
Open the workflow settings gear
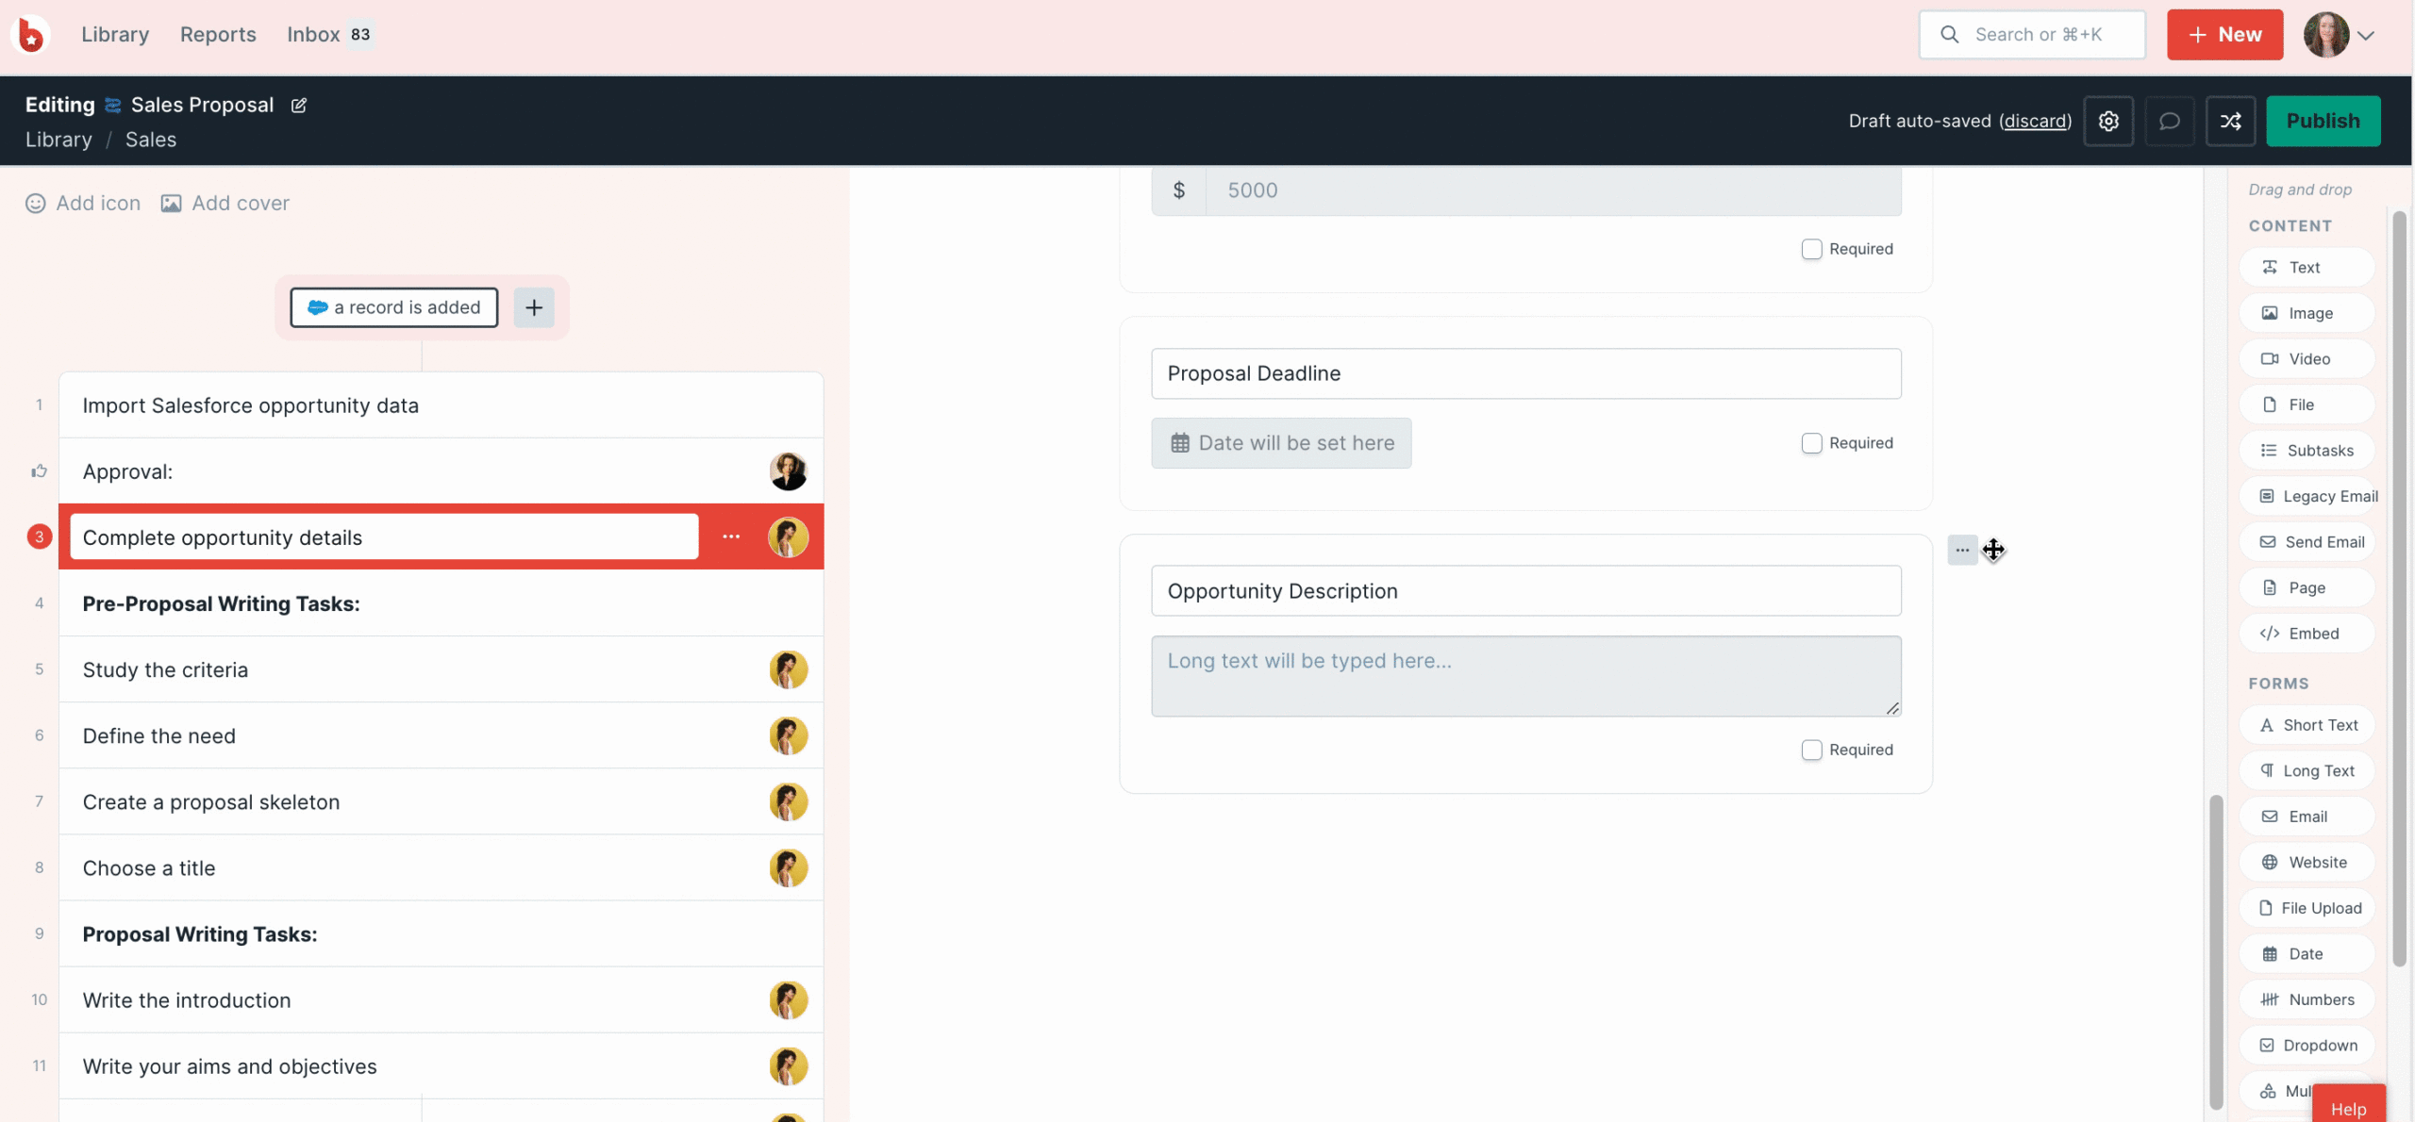[x=2108, y=121]
